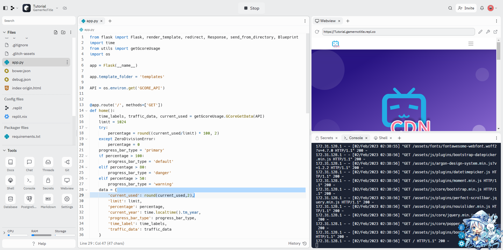Screen dimensions: 503x250
Task: Open the Git tool
Action: 67,162
